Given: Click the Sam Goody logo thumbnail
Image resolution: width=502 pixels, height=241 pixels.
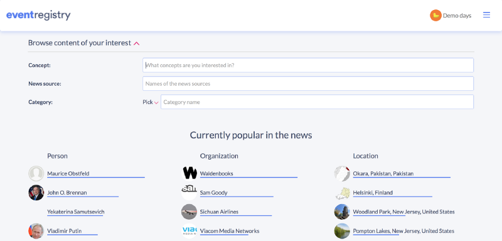Looking at the screenshot, I should click(x=190, y=193).
